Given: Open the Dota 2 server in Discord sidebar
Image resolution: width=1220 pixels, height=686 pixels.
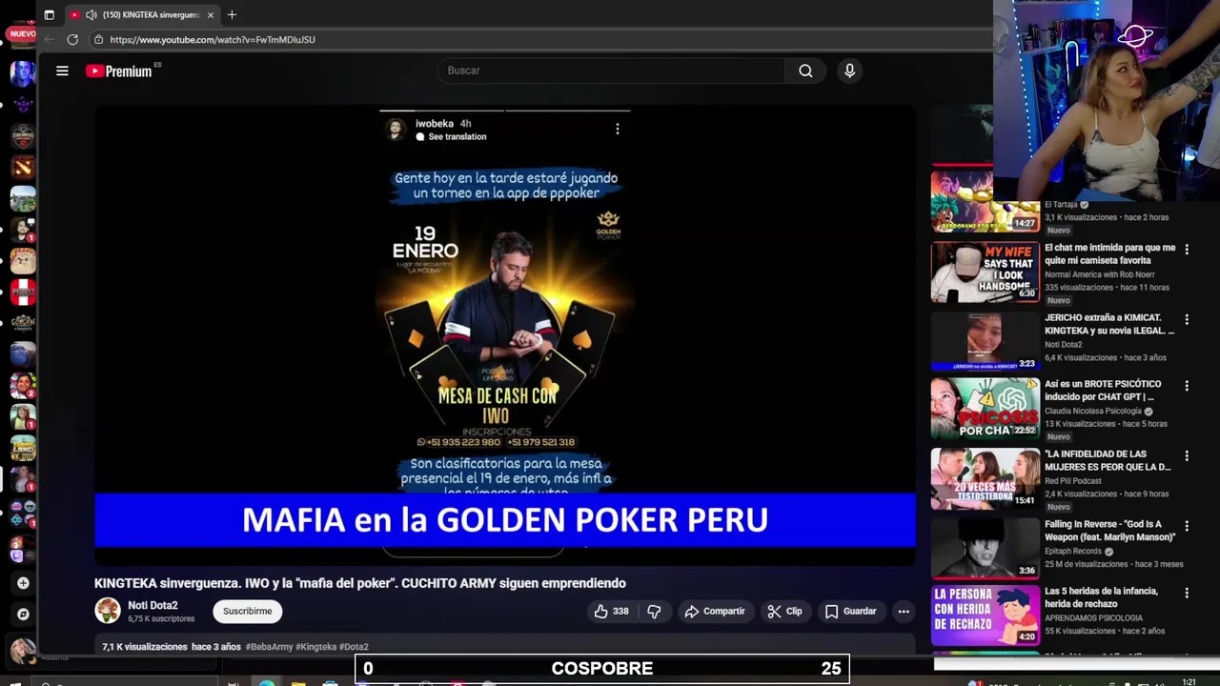Looking at the screenshot, I should [x=23, y=167].
